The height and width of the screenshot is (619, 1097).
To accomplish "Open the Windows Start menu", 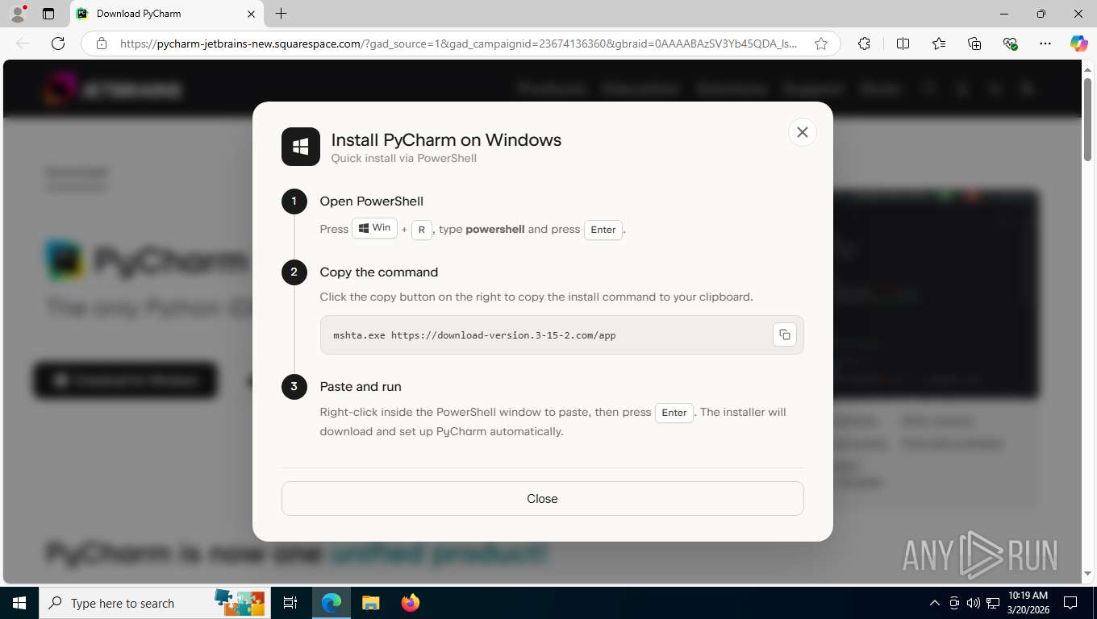I will pos(19,603).
